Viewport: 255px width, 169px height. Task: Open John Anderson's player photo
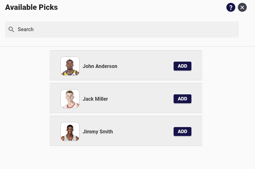tap(70, 66)
